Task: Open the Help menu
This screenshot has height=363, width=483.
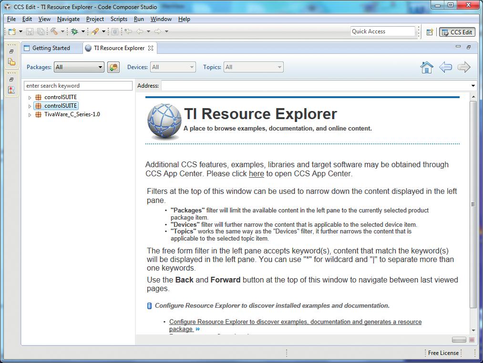Action: [184, 19]
